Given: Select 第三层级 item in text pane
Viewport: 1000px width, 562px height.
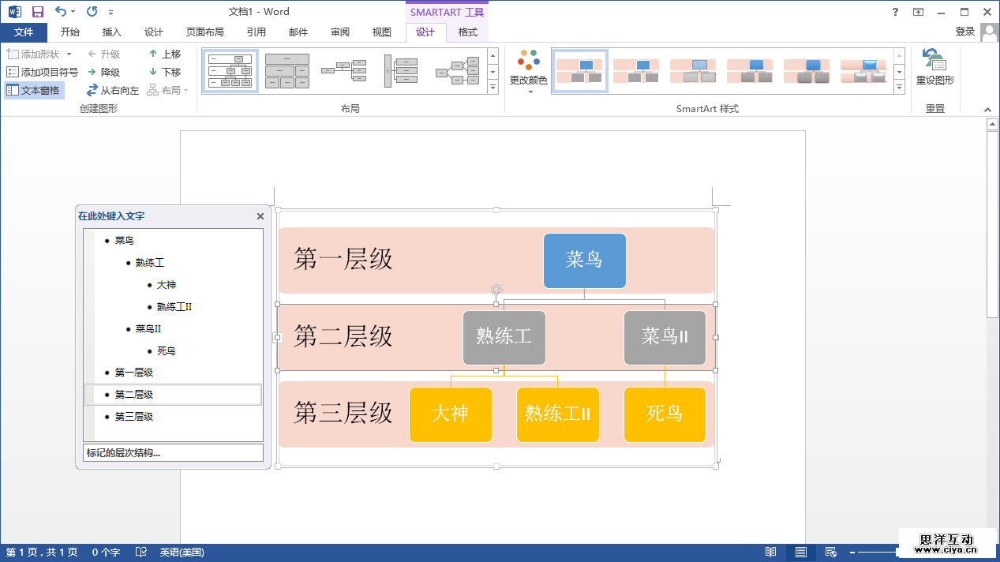Looking at the screenshot, I should [x=134, y=417].
